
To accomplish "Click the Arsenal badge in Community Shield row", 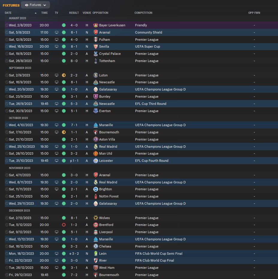I will coord(96,32).
